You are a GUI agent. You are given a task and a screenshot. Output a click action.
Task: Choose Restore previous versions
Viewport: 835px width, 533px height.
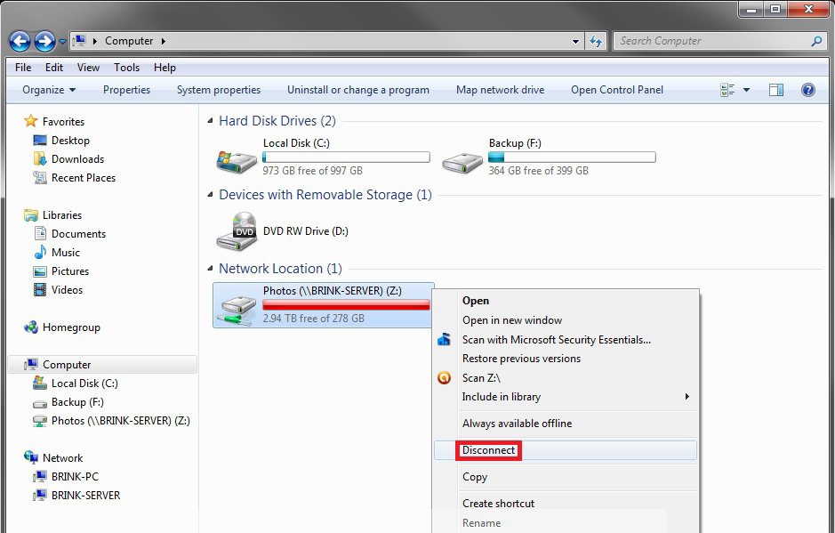point(566,359)
